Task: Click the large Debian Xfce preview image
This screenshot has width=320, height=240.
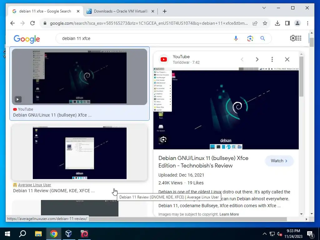Action: (x=226, y=108)
